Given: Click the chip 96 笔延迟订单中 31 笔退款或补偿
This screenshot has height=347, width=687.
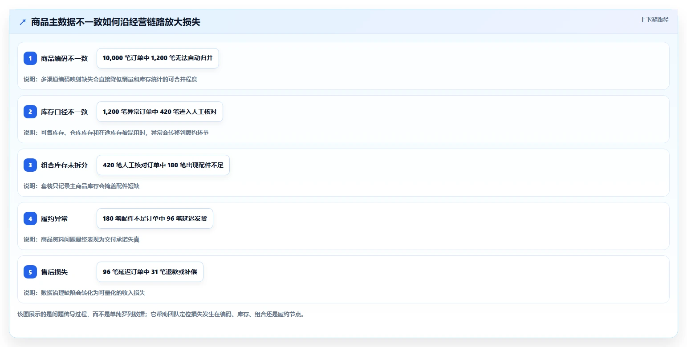Looking at the screenshot, I should tap(150, 272).
